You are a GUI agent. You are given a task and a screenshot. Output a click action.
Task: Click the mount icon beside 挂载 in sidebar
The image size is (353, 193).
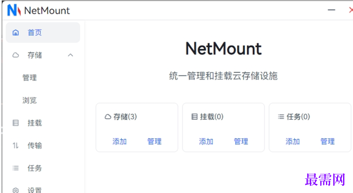[x=15, y=123]
